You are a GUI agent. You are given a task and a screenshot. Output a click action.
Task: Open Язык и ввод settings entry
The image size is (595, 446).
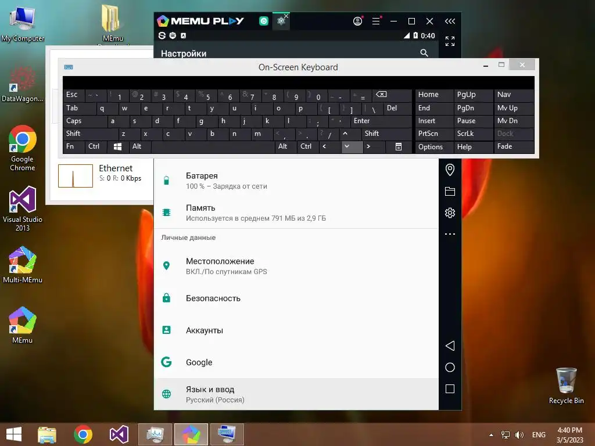click(x=296, y=394)
